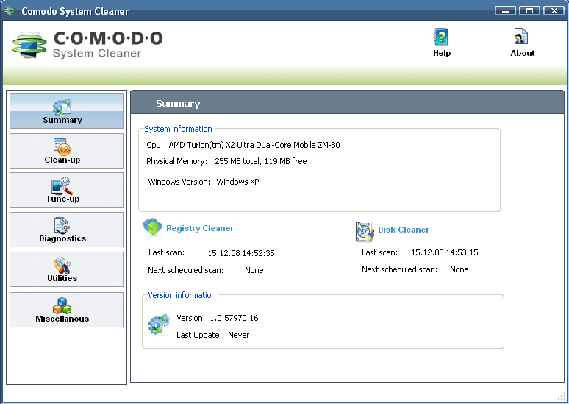Screen dimensions: 569x404
Task: Switch to the Tune-up section
Action: pyautogui.click(x=66, y=190)
